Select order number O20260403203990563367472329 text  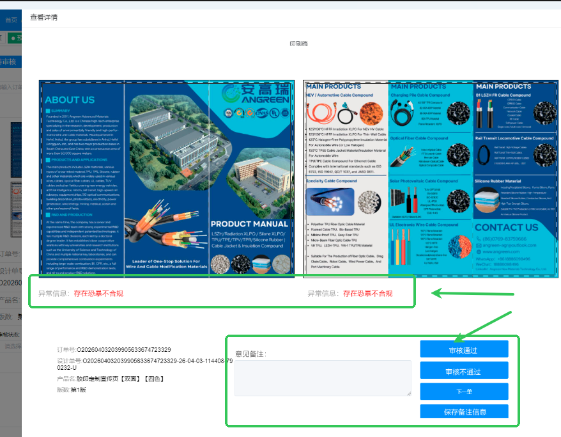(124, 349)
